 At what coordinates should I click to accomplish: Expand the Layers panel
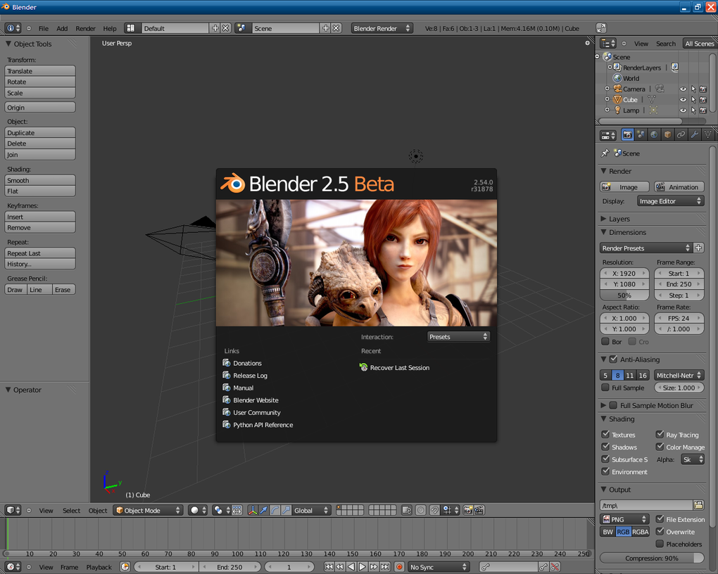tap(619, 219)
